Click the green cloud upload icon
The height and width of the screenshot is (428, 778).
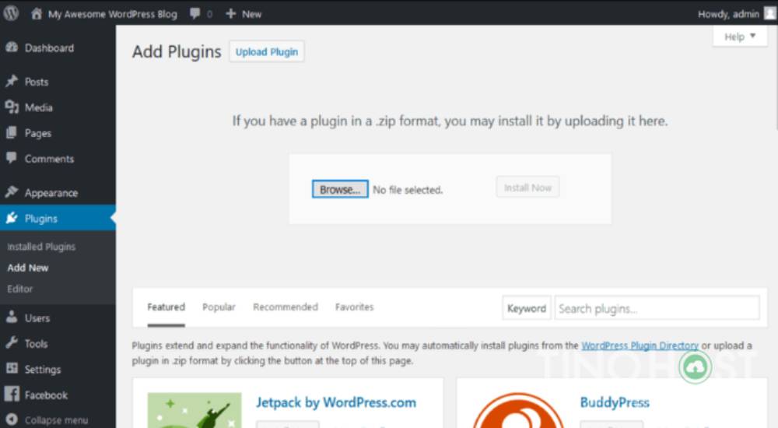click(695, 367)
